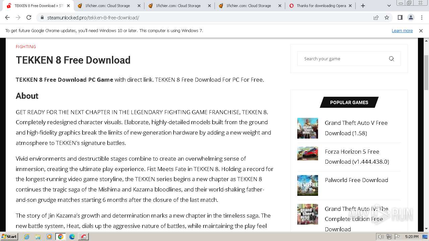This screenshot has width=429, height=241.
Task: Share this page icon in address bar
Action: (376, 17)
